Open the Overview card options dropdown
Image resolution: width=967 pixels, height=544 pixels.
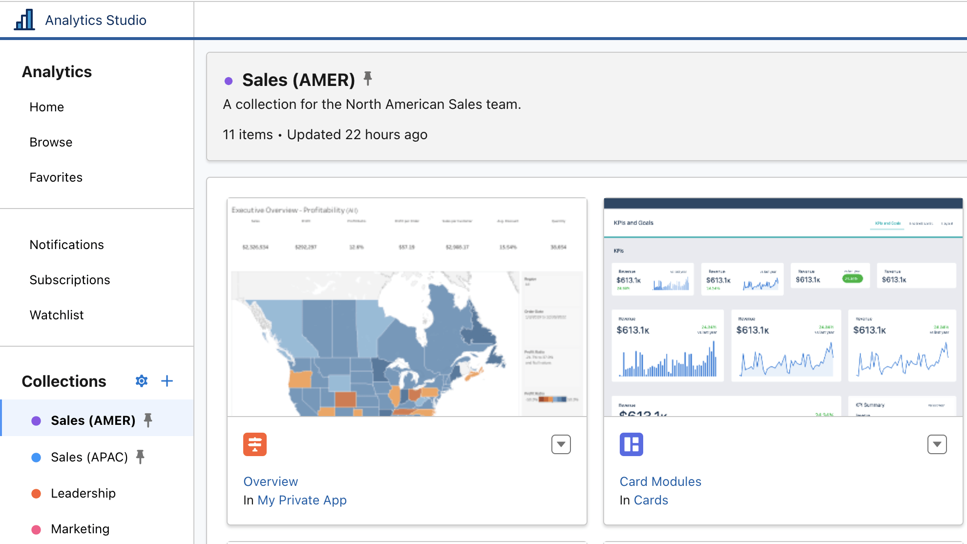point(561,444)
